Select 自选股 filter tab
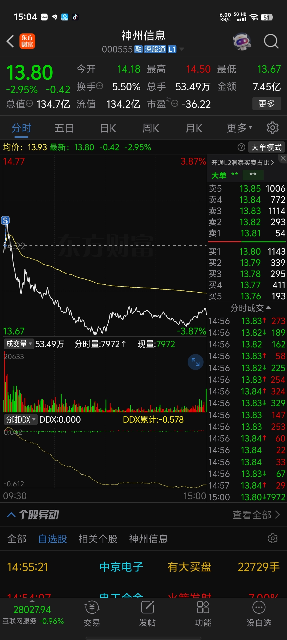Screen dimensions: 287x640 (x=52, y=539)
